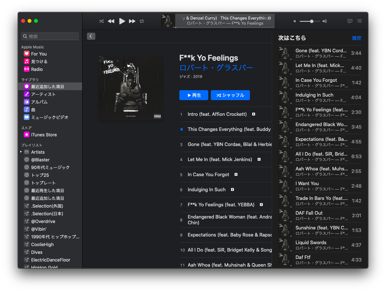Click the シャッフル shuffle button
Screen dimensions: 386x292
pyautogui.click(x=230, y=95)
